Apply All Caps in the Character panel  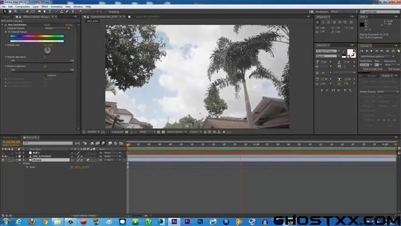click(x=334, y=91)
